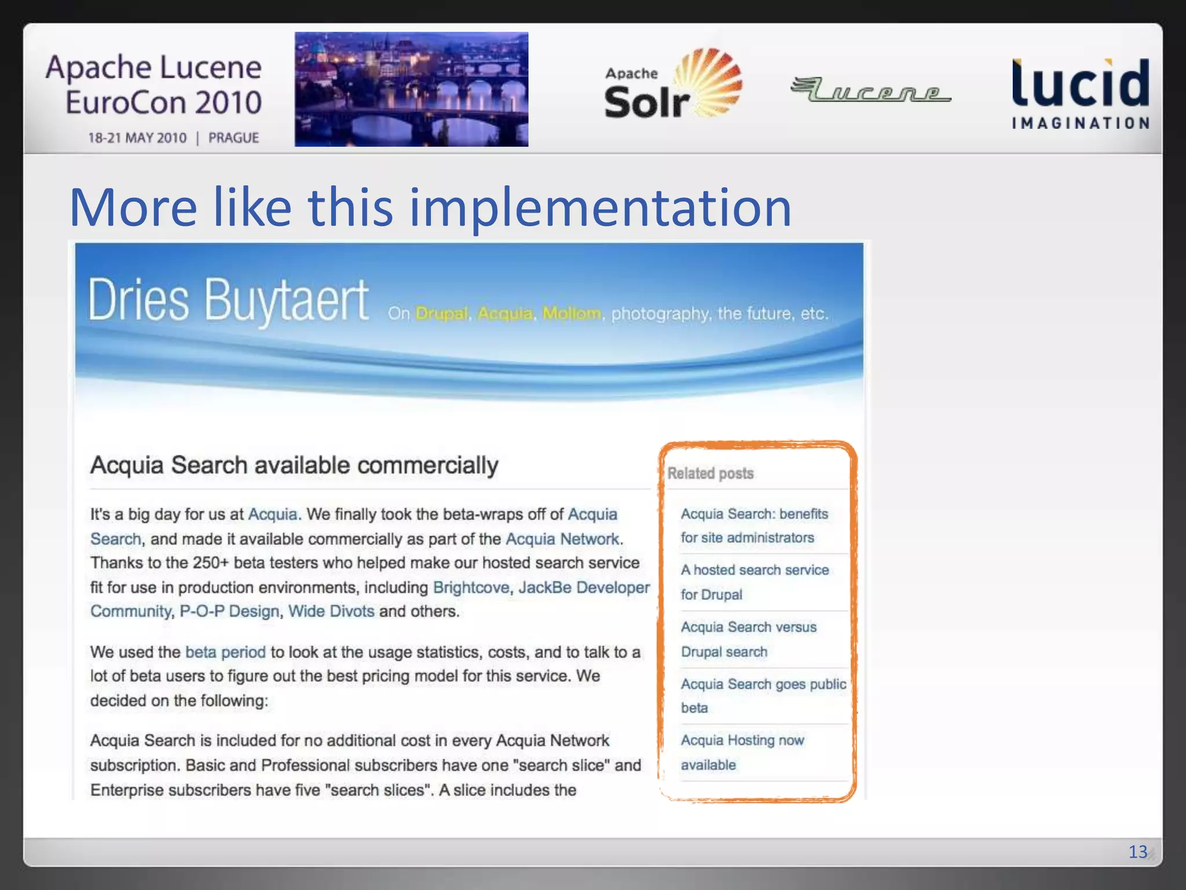Image resolution: width=1186 pixels, height=890 pixels.
Task: Open related post 'Acquia Search goes public beta'
Action: click(x=763, y=696)
